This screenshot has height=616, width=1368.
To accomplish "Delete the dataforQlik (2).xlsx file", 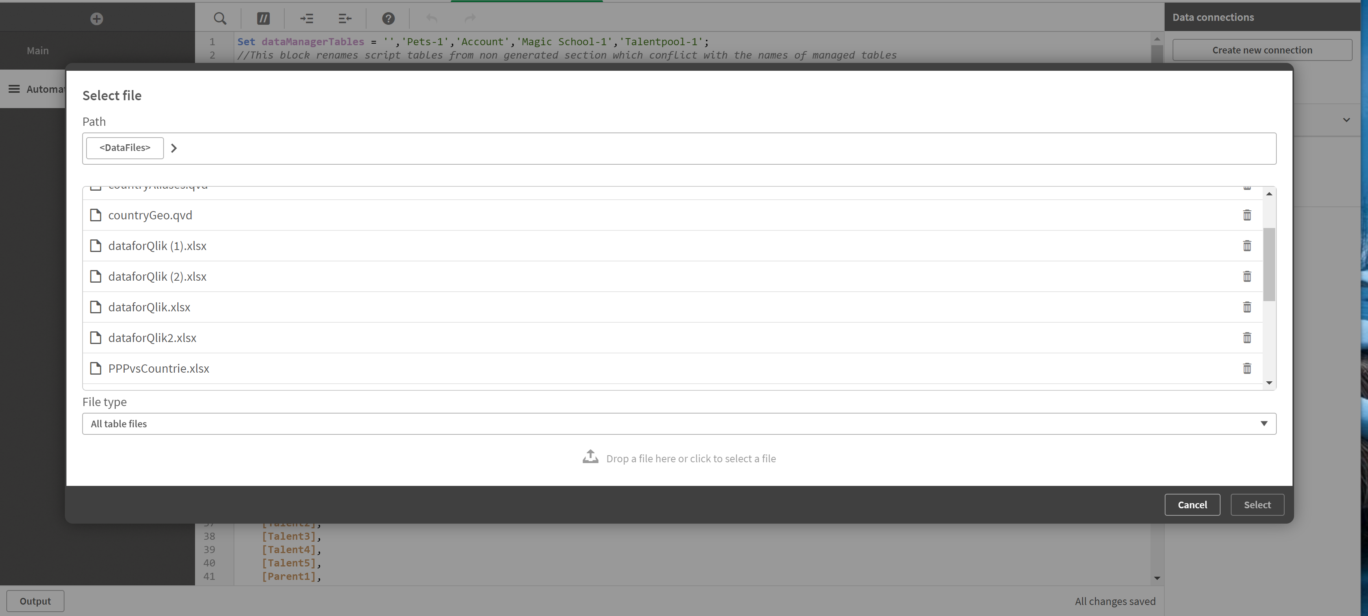I will pos(1246,277).
